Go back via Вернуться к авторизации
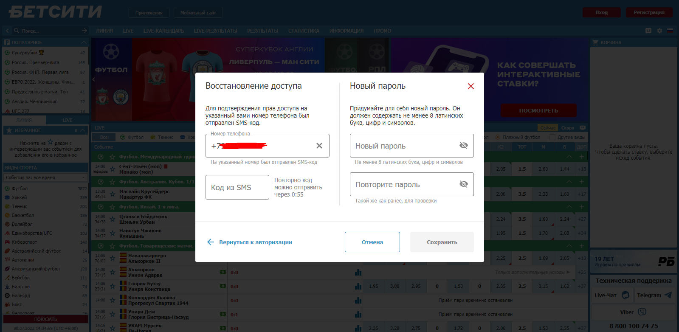 coord(250,242)
